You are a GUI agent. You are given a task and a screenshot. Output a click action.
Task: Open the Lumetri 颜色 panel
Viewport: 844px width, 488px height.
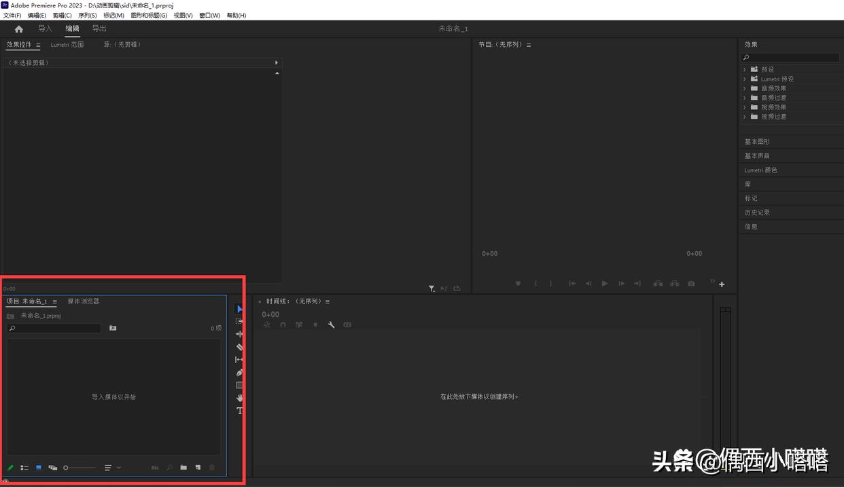(x=760, y=170)
